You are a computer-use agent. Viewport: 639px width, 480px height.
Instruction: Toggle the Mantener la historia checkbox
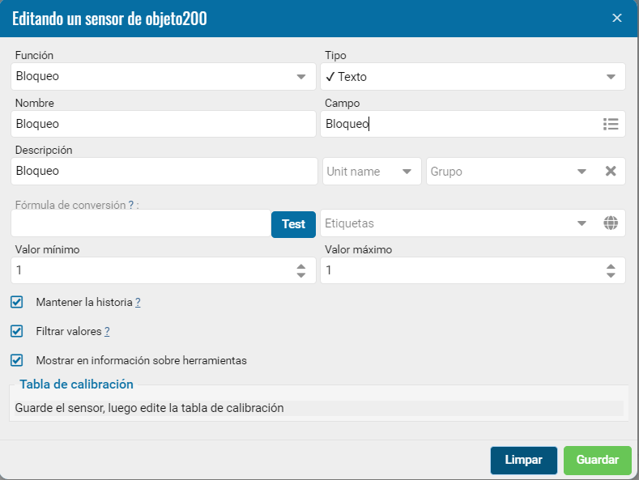tap(17, 302)
